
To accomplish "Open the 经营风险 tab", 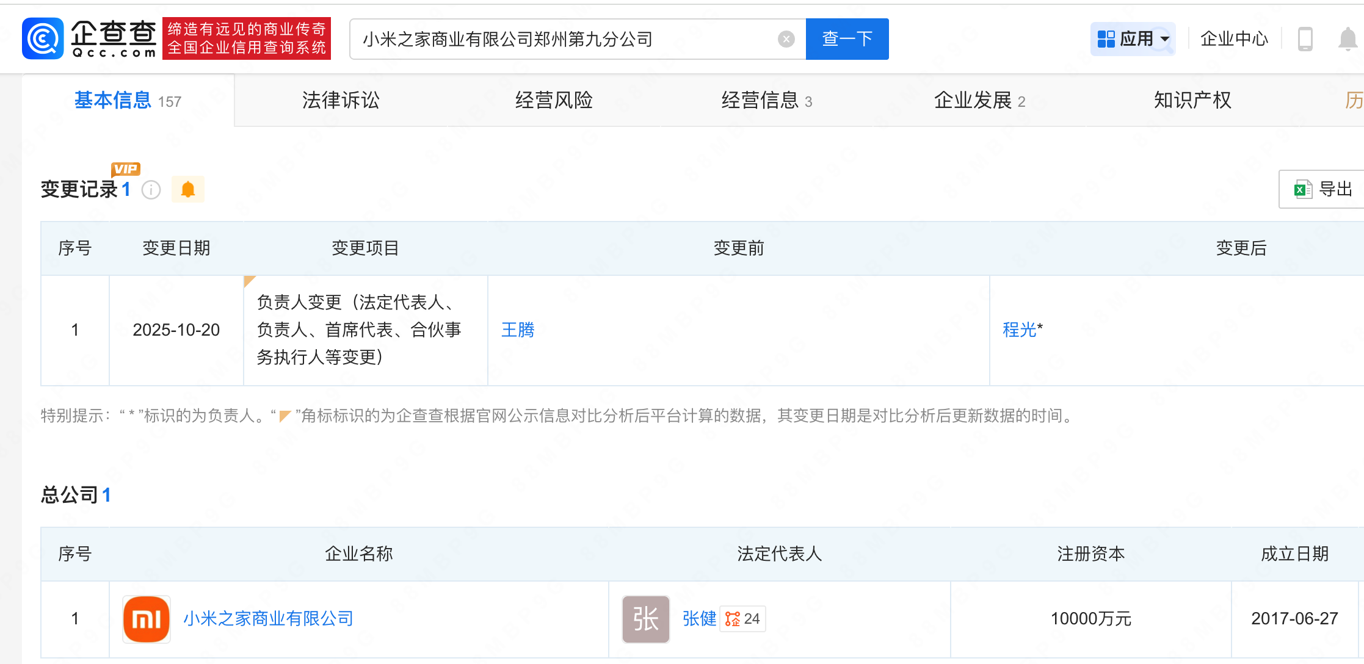I will [553, 100].
